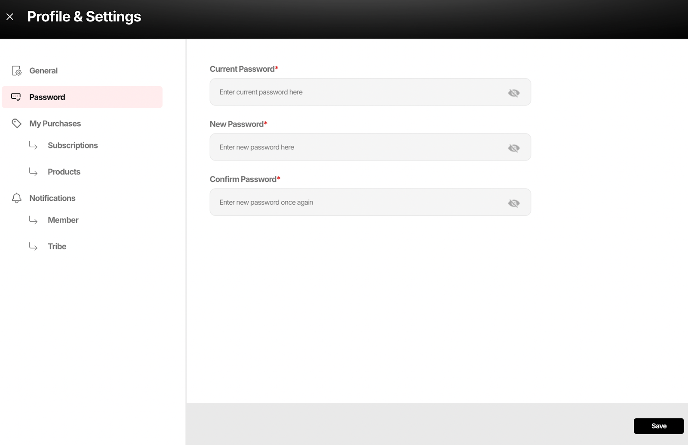Click the Notifications bell icon
688x445 pixels.
point(16,198)
